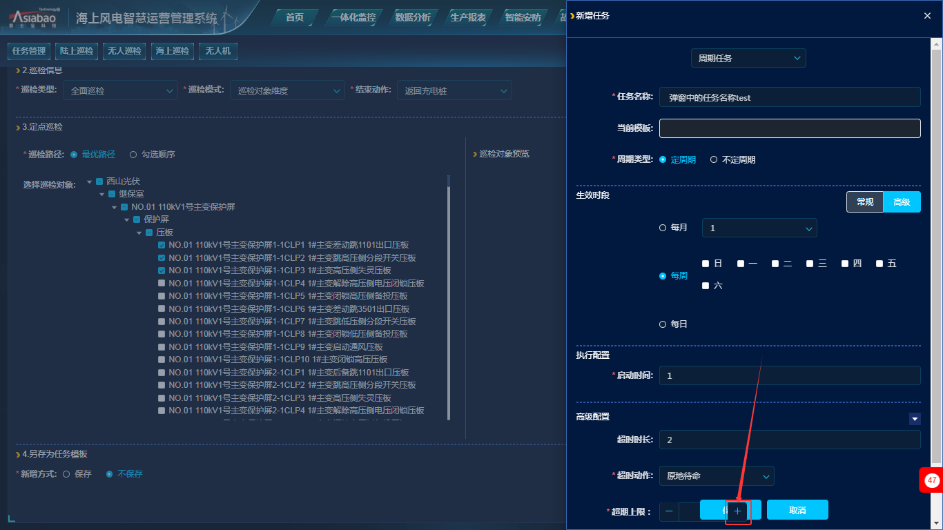Click the minus stepper for 超期上限
This screenshot has height=530, width=943.
click(x=669, y=511)
